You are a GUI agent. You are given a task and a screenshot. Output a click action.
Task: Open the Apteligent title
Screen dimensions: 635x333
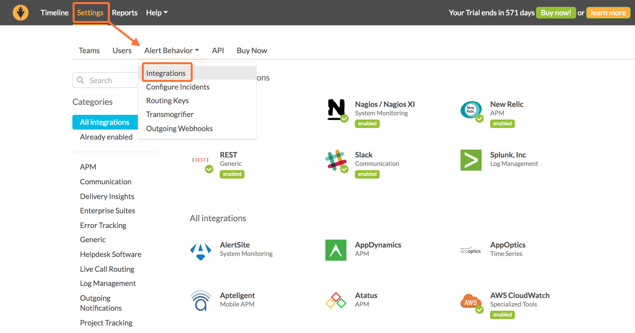tap(237, 295)
